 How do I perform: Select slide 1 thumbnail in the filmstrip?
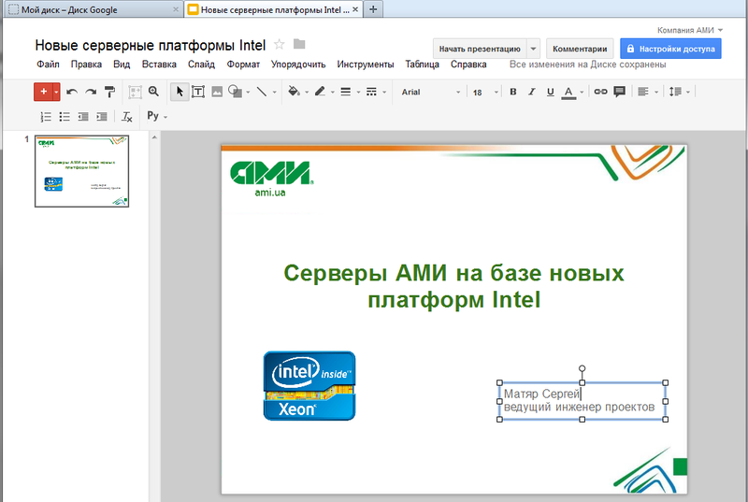[81, 171]
